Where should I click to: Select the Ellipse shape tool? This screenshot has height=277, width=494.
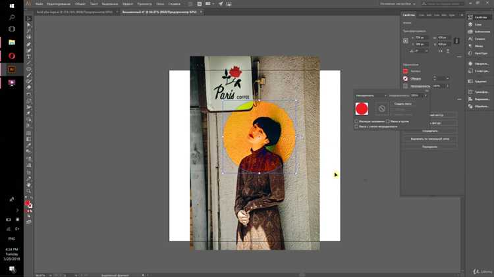29,69
